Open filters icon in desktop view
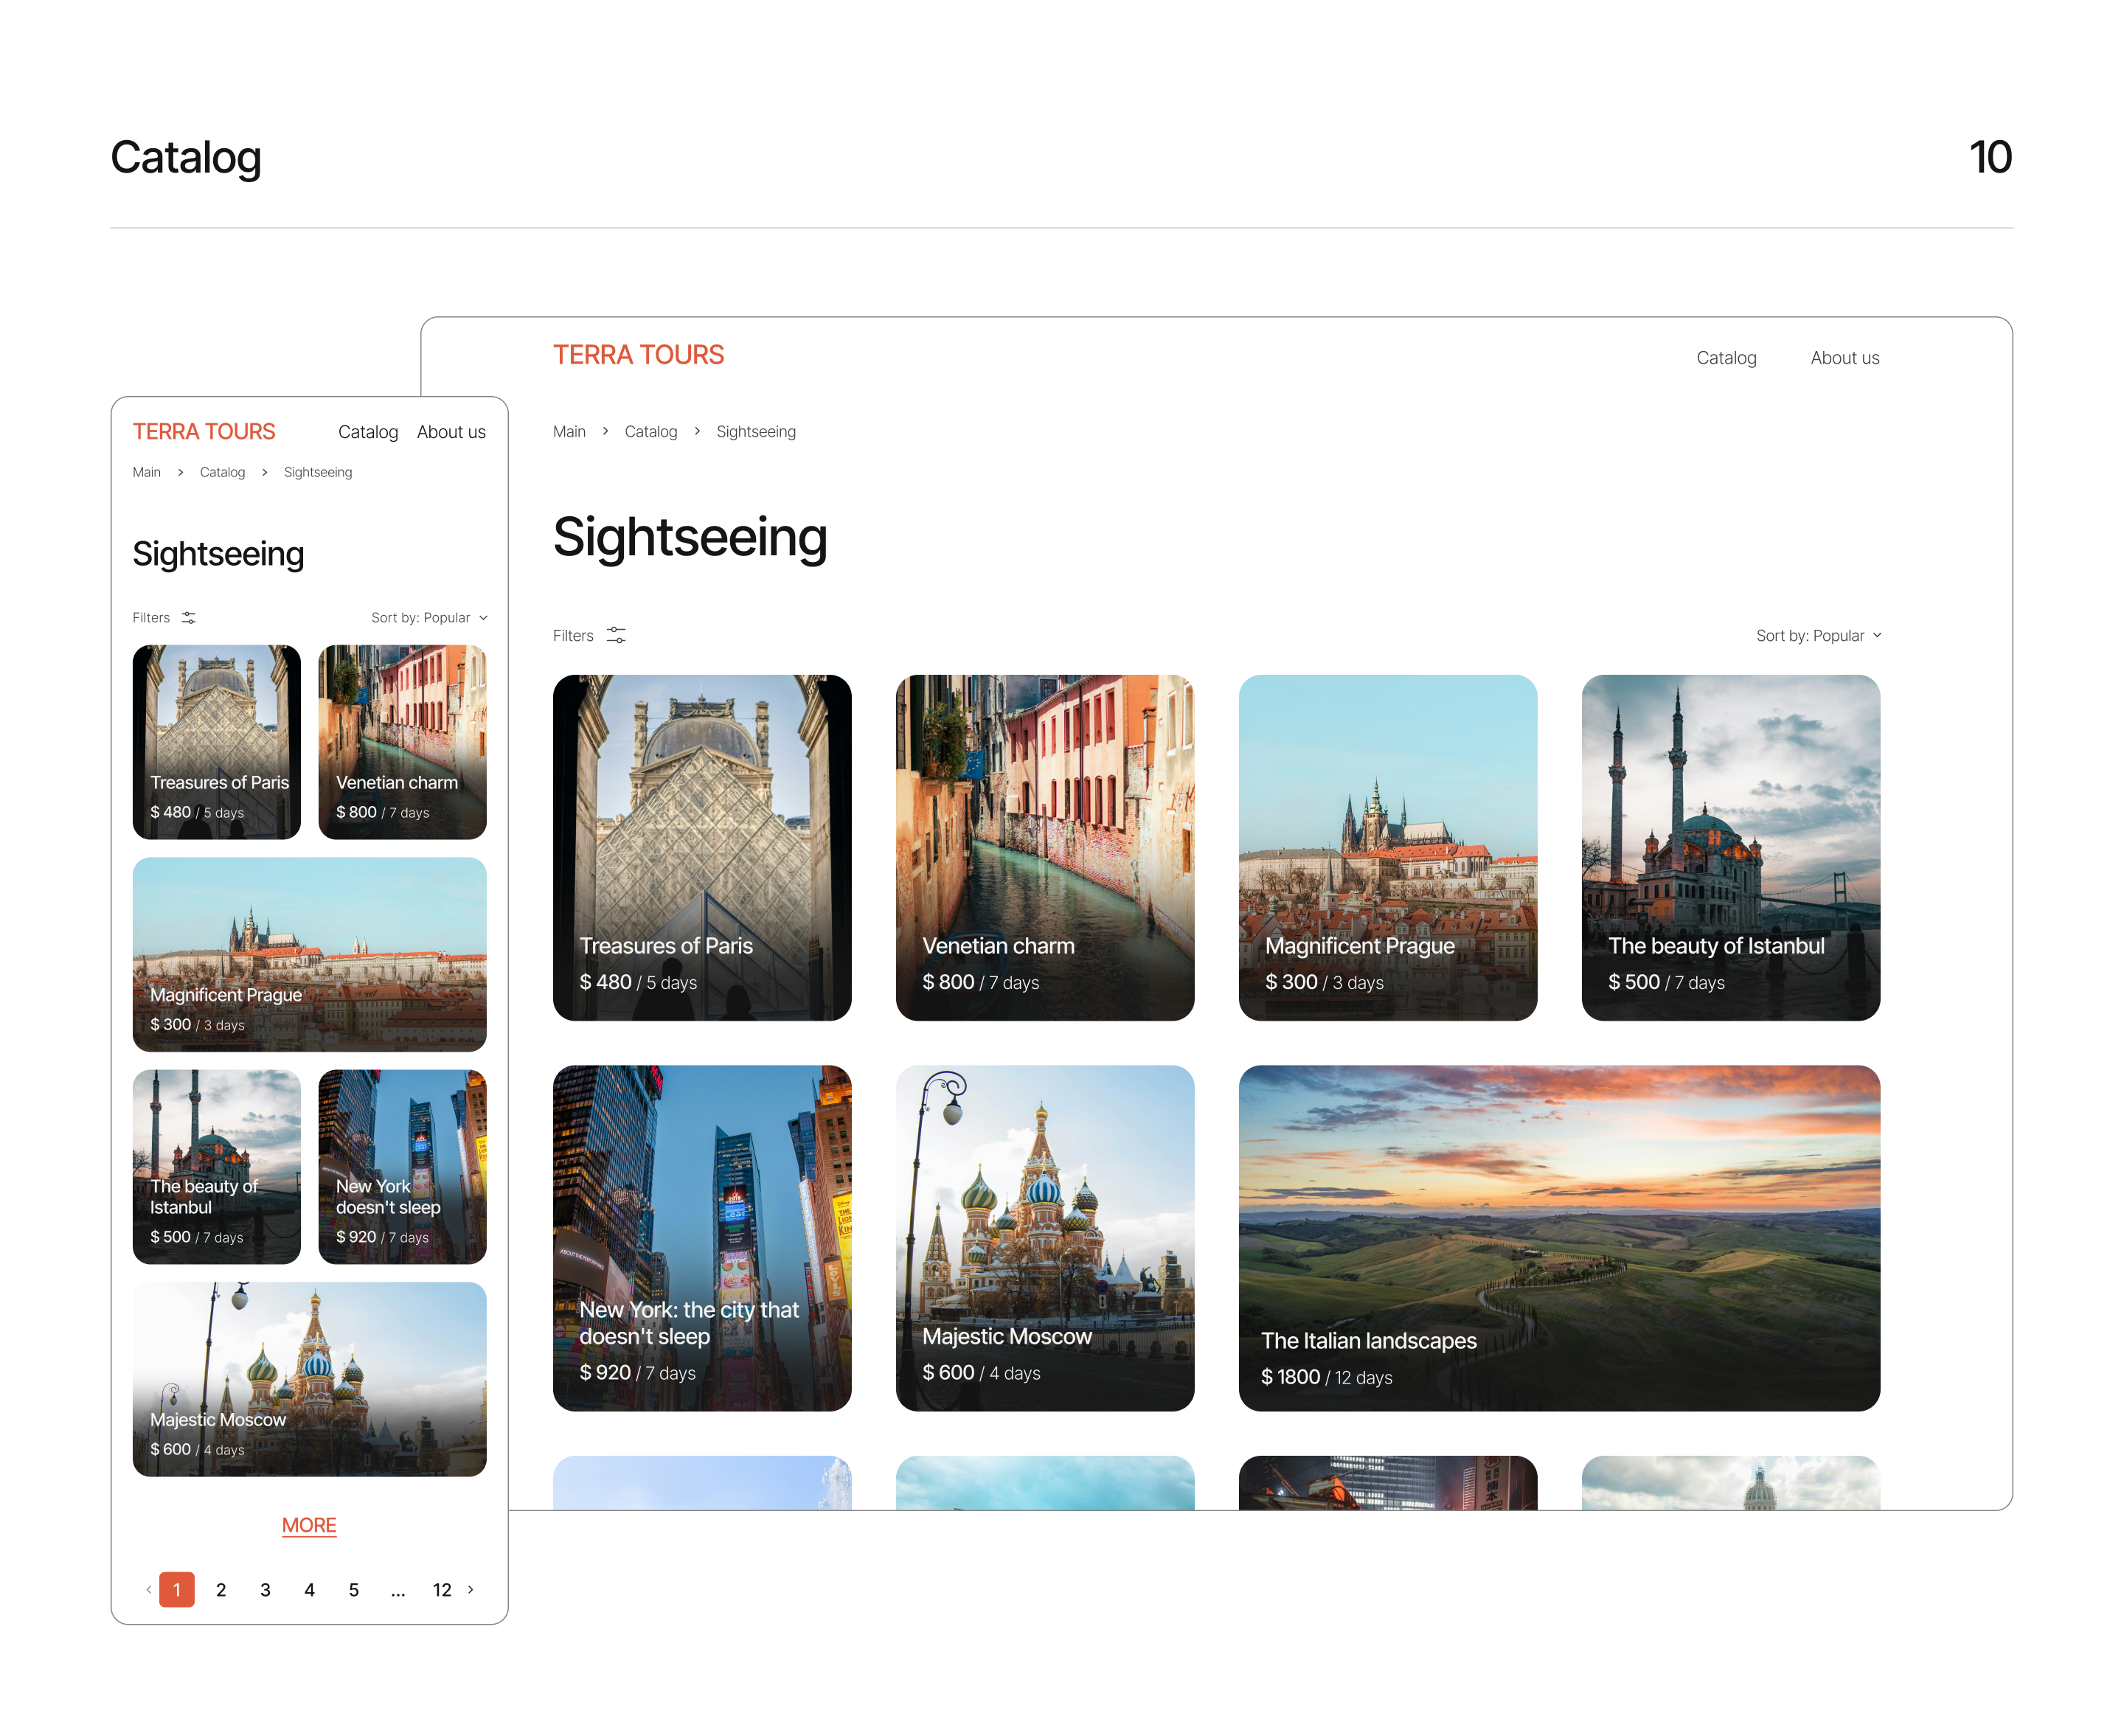 tap(616, 635)
